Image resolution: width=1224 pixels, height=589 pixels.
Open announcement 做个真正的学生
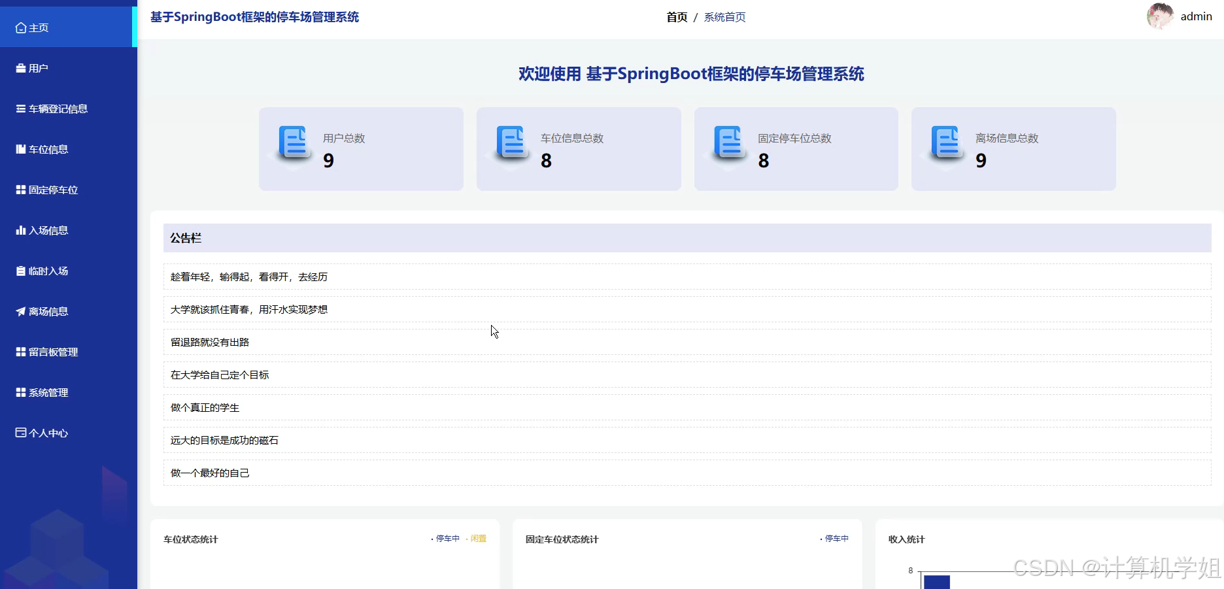tap(687, 407)
